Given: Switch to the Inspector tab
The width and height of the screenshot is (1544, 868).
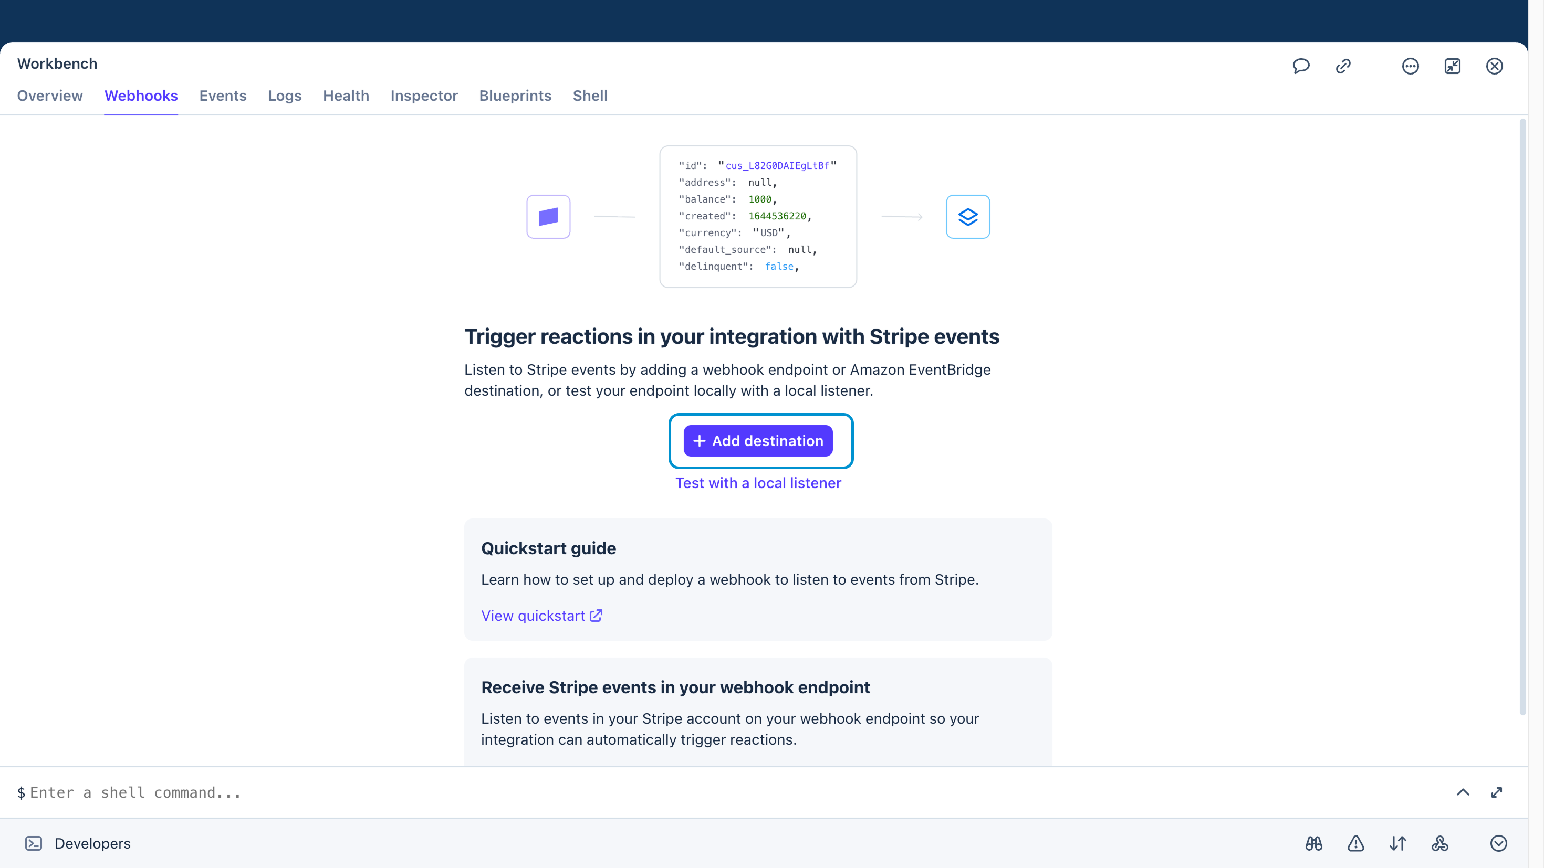Looking at the screenshot, I should 424,96.
